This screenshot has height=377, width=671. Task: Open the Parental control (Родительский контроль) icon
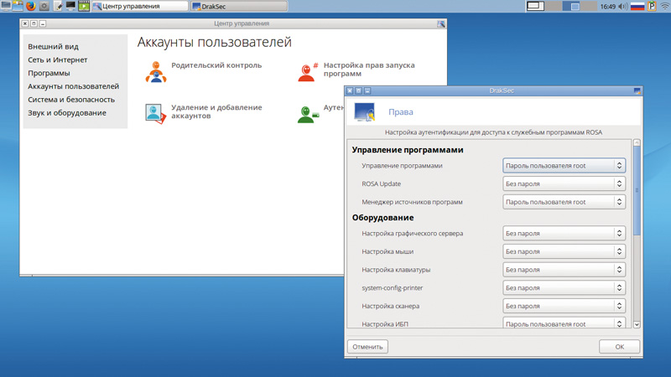click(156, 72)
